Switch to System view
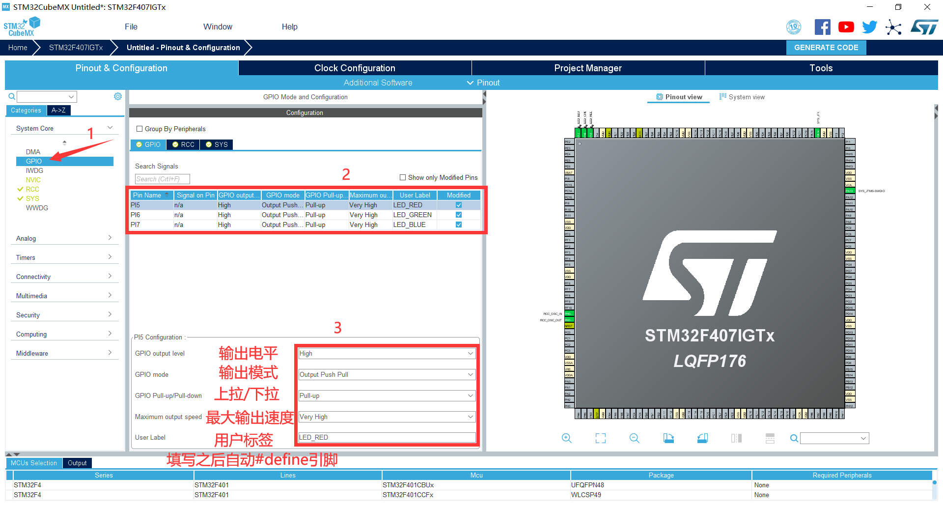The height and width of the screenshot is (506, 943). pos(742,97)
